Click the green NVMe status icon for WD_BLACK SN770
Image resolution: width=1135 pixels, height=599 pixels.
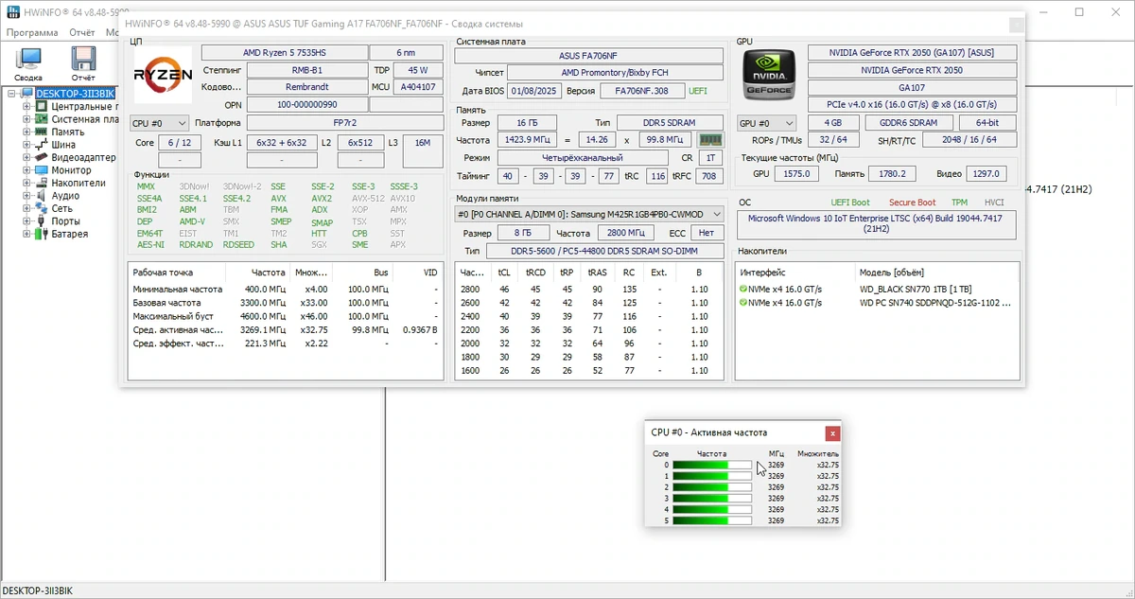point(743,289)
